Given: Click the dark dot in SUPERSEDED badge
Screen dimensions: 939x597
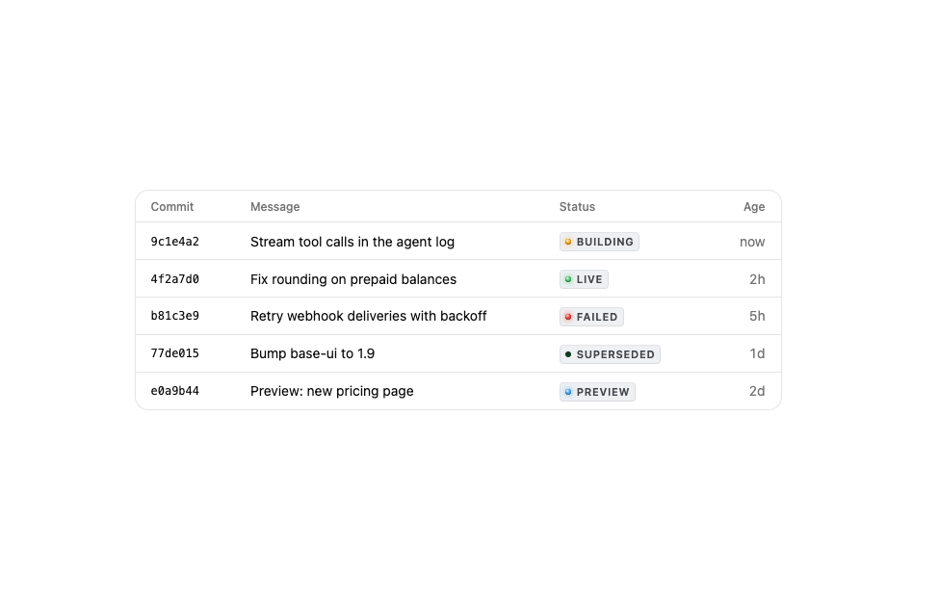Looking at the screenshot, I should point(568,354).
